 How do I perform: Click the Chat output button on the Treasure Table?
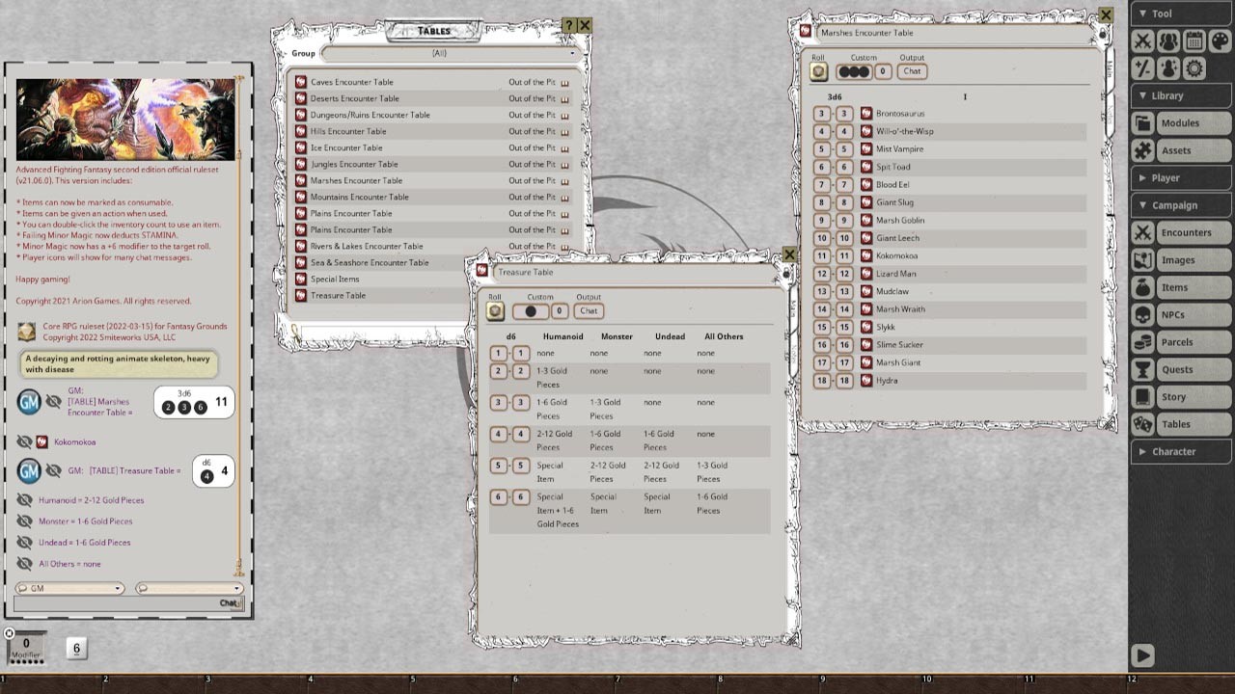[x=589, y=310]
